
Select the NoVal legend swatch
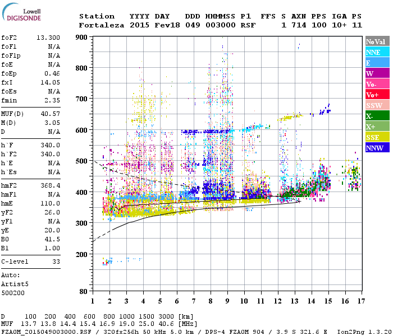(377, 41)
